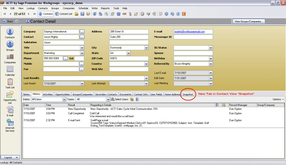Open the Schedule menu

pyautogui.click(x=83, y=9)
